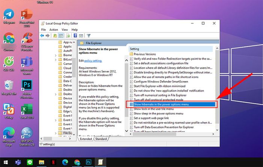Screen dimensions: 263x167
Task: Click the Filter funnel toolbar icon
Action: (x=89, y=36)
